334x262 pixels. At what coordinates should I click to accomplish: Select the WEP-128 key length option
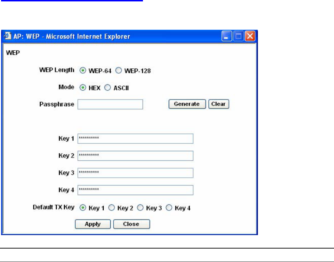click(119, 70)
